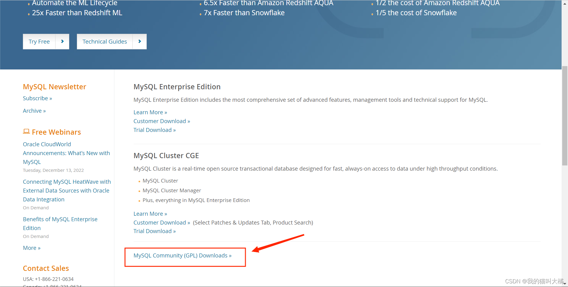Click the MySQL Enterprise Edition heading
The height and width of the screenshot is (287, 568).
tap(177, 87)
